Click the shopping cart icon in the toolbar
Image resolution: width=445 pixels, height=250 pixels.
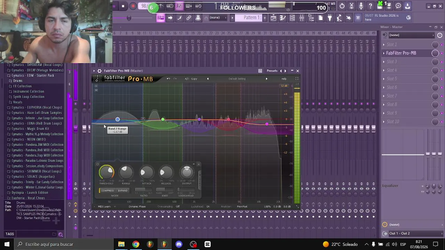358,18
